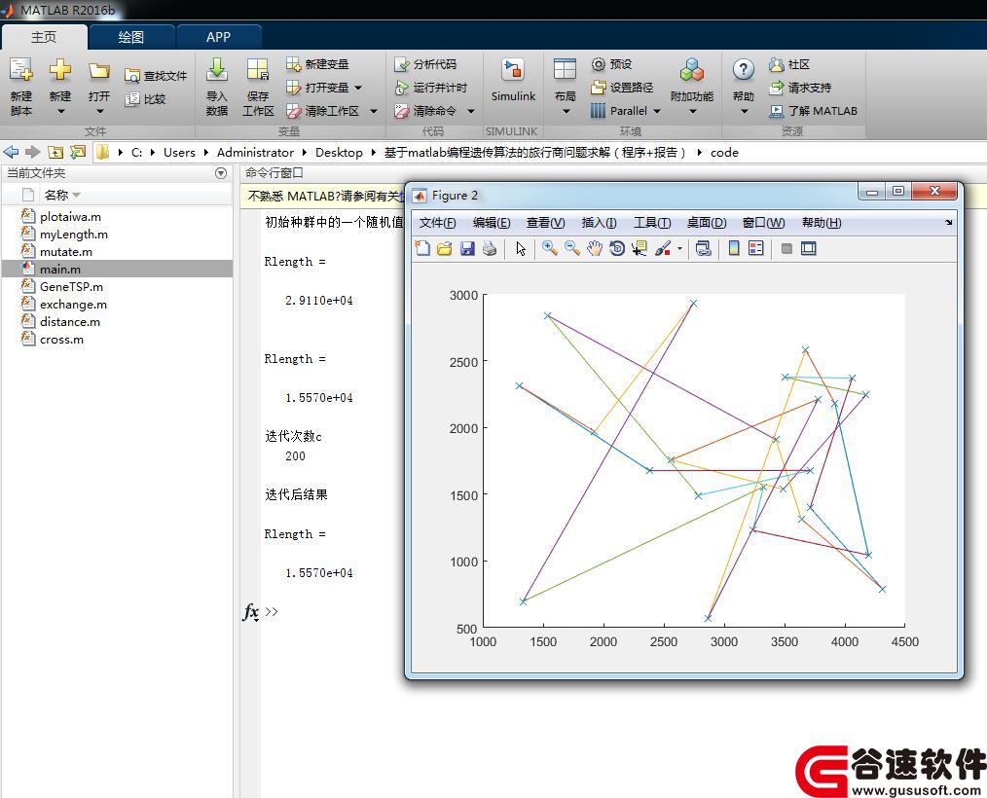Open the Clear Commands (清除命令) dropdown arrow
This screenshot has width=987, height=798.
(x=471, y=111)
